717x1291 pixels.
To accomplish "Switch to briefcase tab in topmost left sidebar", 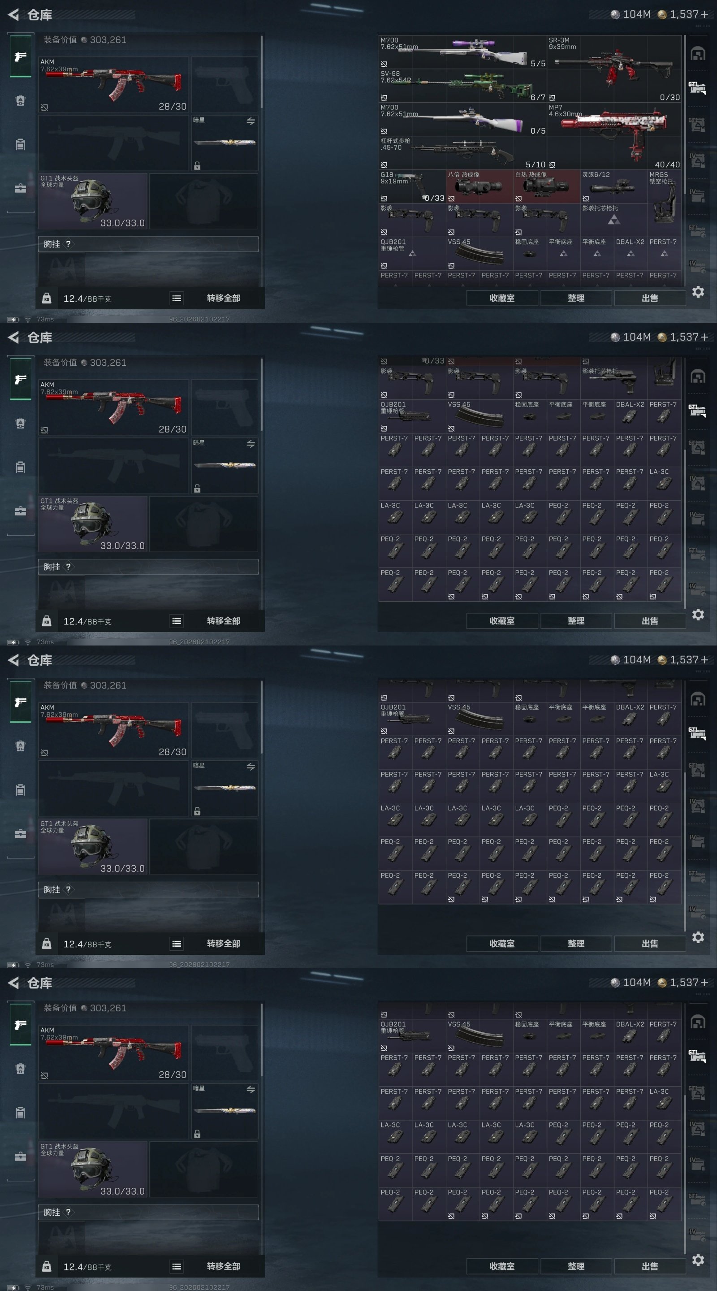I will pos(20,188).
